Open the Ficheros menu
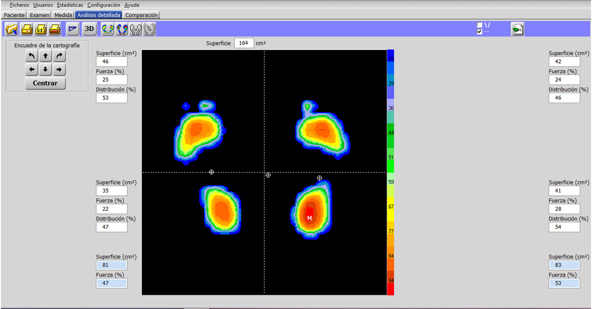The image size is (592, 309). click(19, 5)
